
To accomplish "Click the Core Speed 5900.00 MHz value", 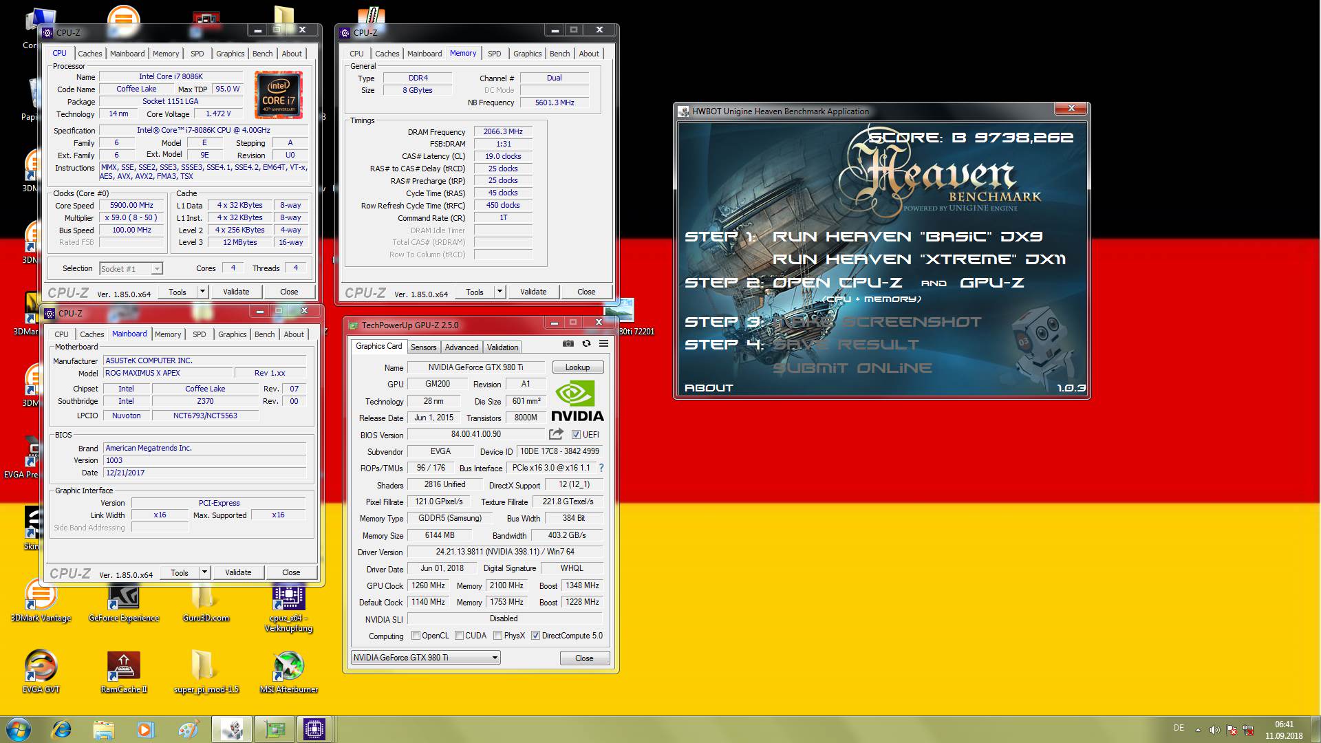I will pos(131,205).
